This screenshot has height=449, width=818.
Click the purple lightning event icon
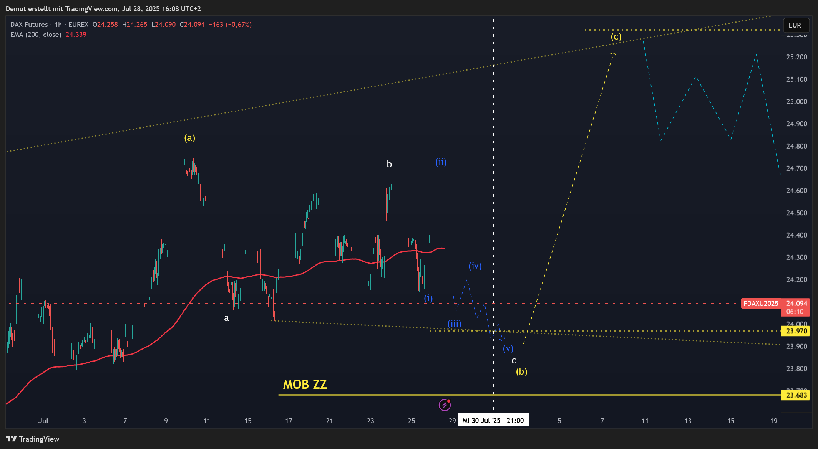(x=445, y=404)
